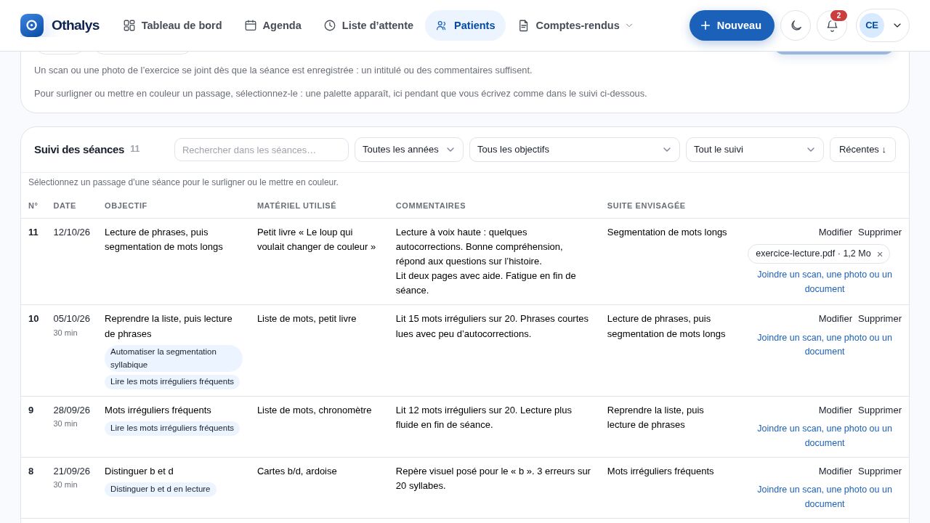Modify session 10 dated 05/10/26

coord(836,319)
